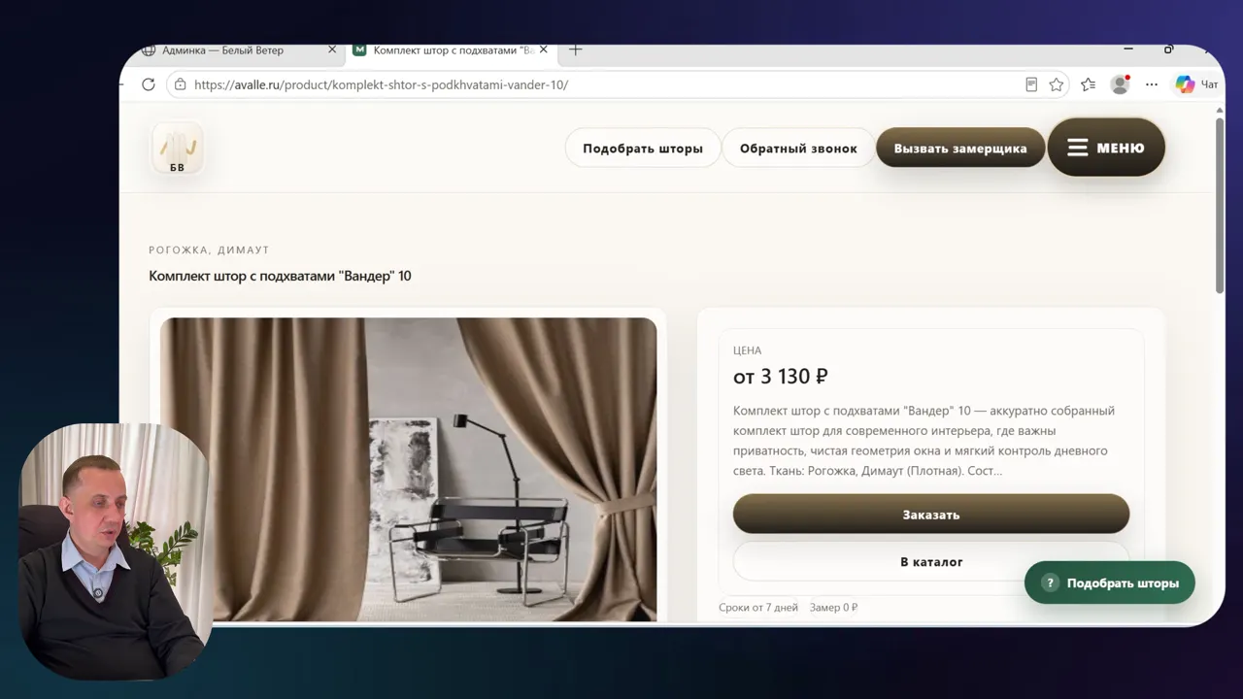View site information lock icon in address bar
The height and width of the screenshot is (699, 1243).
tap(180, 84)
